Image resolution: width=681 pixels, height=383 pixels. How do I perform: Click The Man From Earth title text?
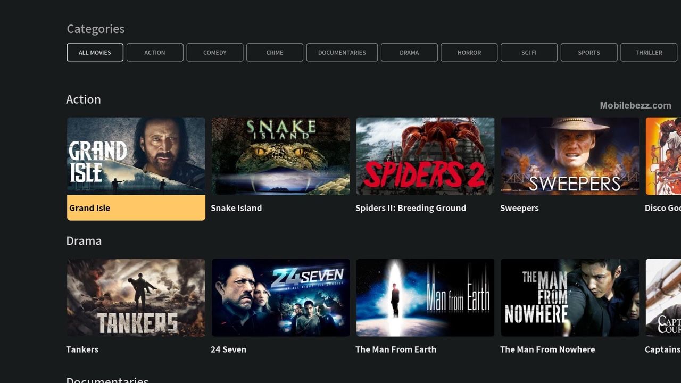(396, 349)
